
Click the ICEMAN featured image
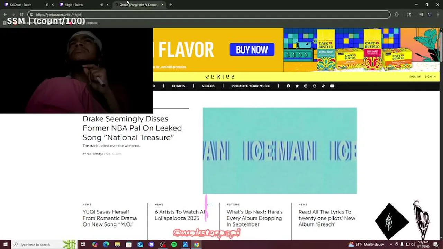pos(280,150)
